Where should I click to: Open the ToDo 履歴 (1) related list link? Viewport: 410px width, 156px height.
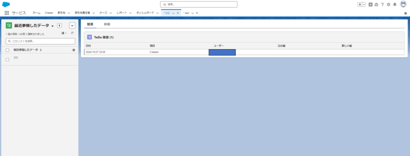tap(104, 37)
